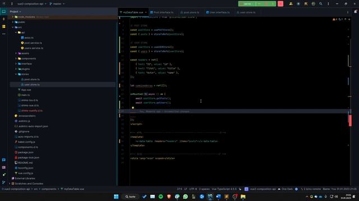Open the yellow Structure tool window icon
359x201 pixels.
[4, 27]
